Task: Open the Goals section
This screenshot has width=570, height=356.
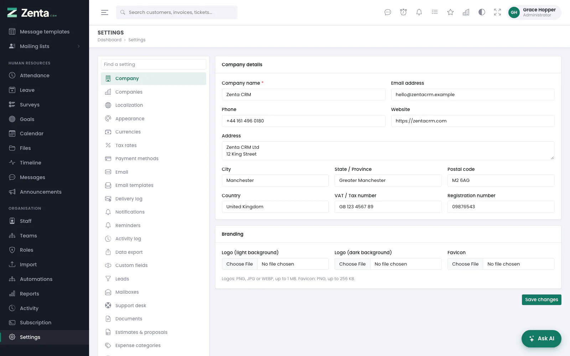Action: click(x=45, y=119)
